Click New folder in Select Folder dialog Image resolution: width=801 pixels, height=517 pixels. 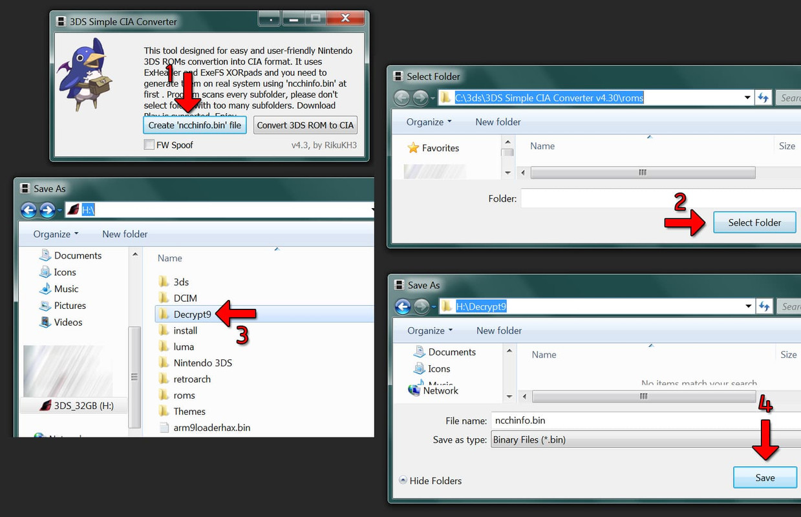[x=498, y=121]
